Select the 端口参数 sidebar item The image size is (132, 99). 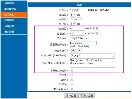point(13,15)
